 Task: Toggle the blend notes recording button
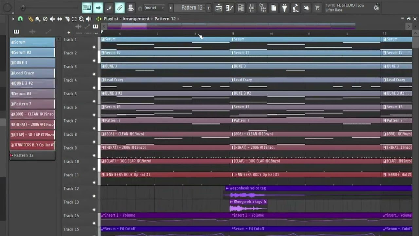[x=109, y=8]
